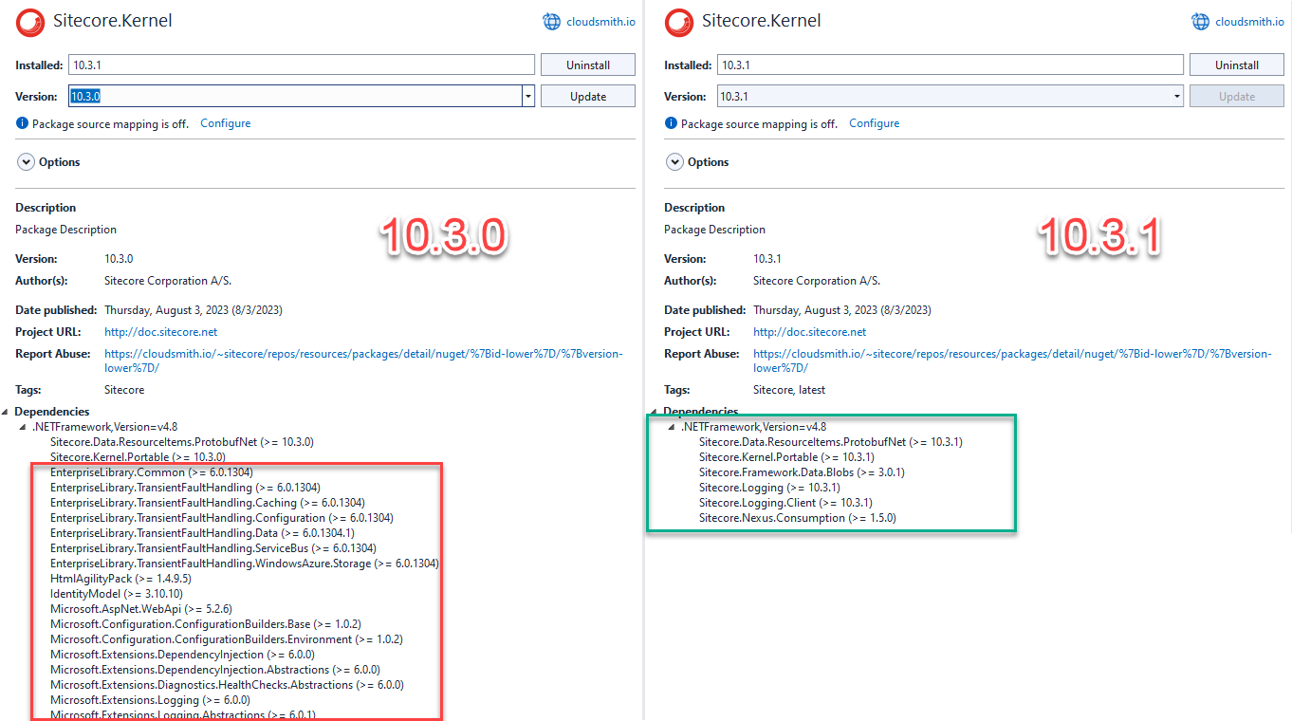Select IdentityModel dependency
1292x721 pixels.
click(117, 594)
